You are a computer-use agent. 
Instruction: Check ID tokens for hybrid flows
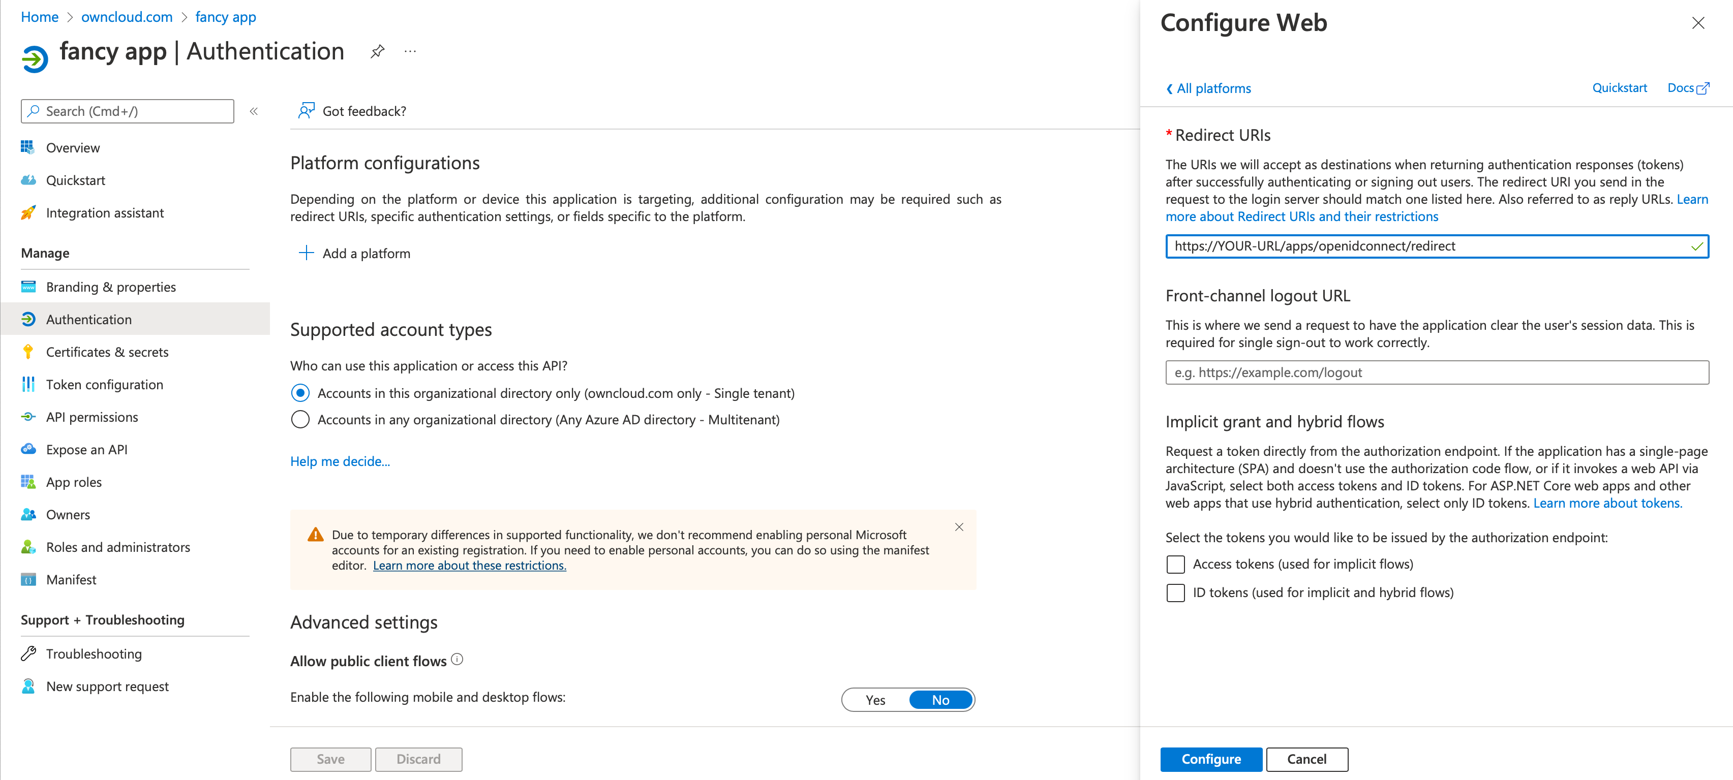1175,593
